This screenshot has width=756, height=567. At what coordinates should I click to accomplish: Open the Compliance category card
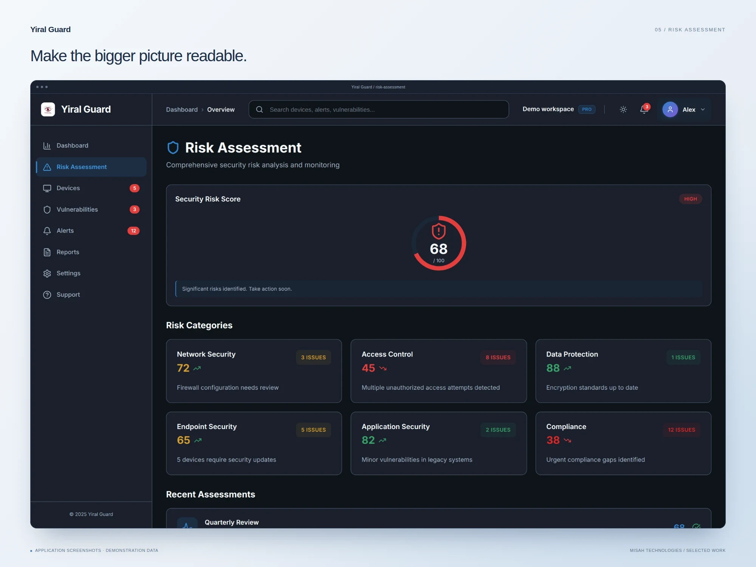click(623, 443)
